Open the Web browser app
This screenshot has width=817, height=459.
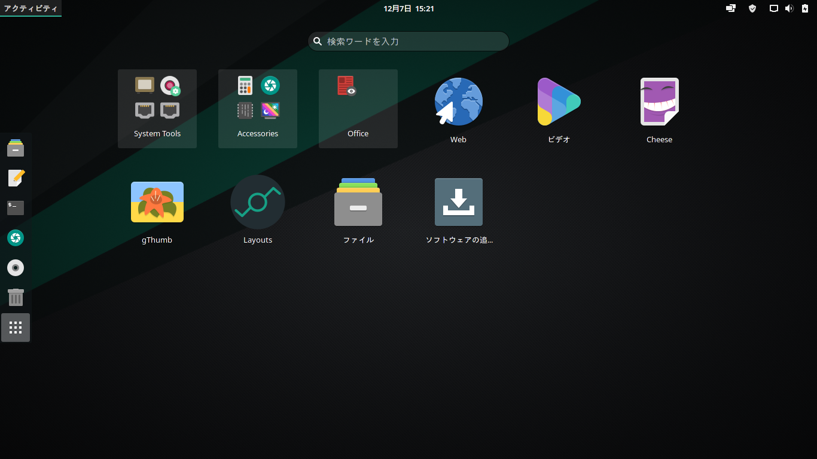tap(459, 102)
